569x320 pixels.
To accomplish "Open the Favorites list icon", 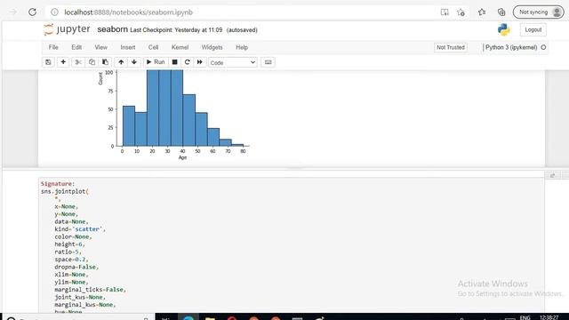I will point(482,12).
